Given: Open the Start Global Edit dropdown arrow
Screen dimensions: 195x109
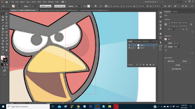Looking at the screenshot, I should pos(190,69).
